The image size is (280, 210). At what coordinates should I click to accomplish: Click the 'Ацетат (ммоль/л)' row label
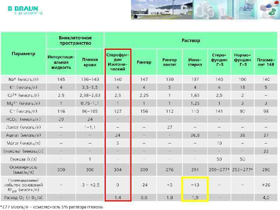pos(23,135)
